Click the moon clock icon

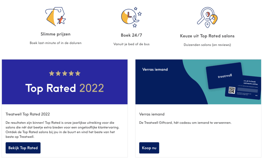131,17
